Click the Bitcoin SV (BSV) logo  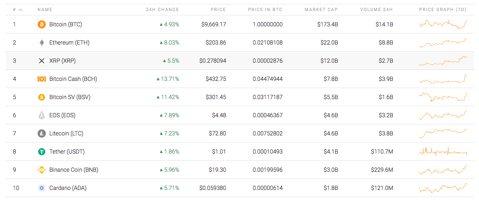[x=42, y=97]
